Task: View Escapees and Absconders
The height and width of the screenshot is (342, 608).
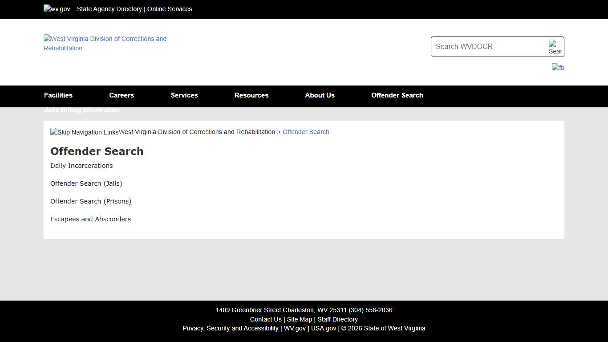Action: [x=90, y=219]
